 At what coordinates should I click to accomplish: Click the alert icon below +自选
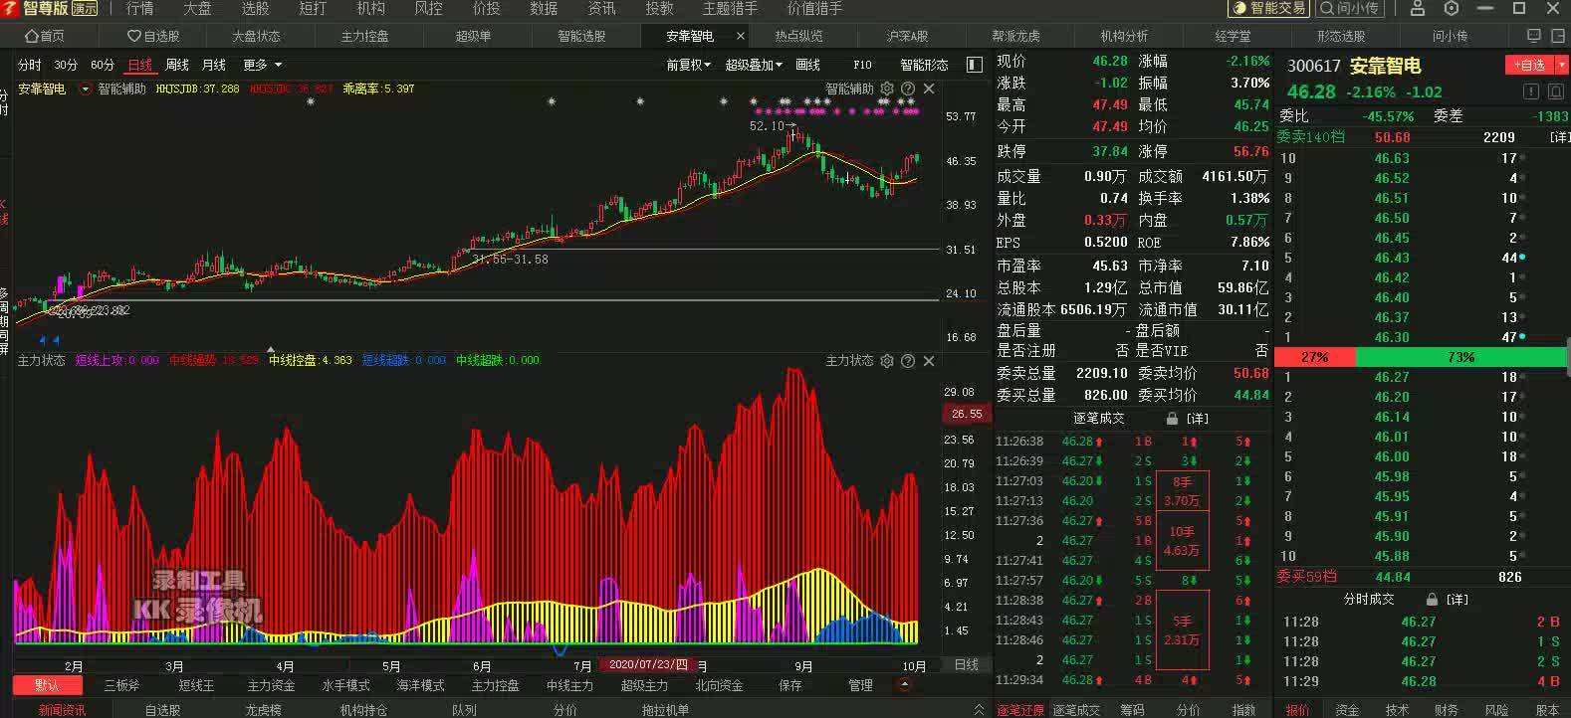click(1531, 90)
